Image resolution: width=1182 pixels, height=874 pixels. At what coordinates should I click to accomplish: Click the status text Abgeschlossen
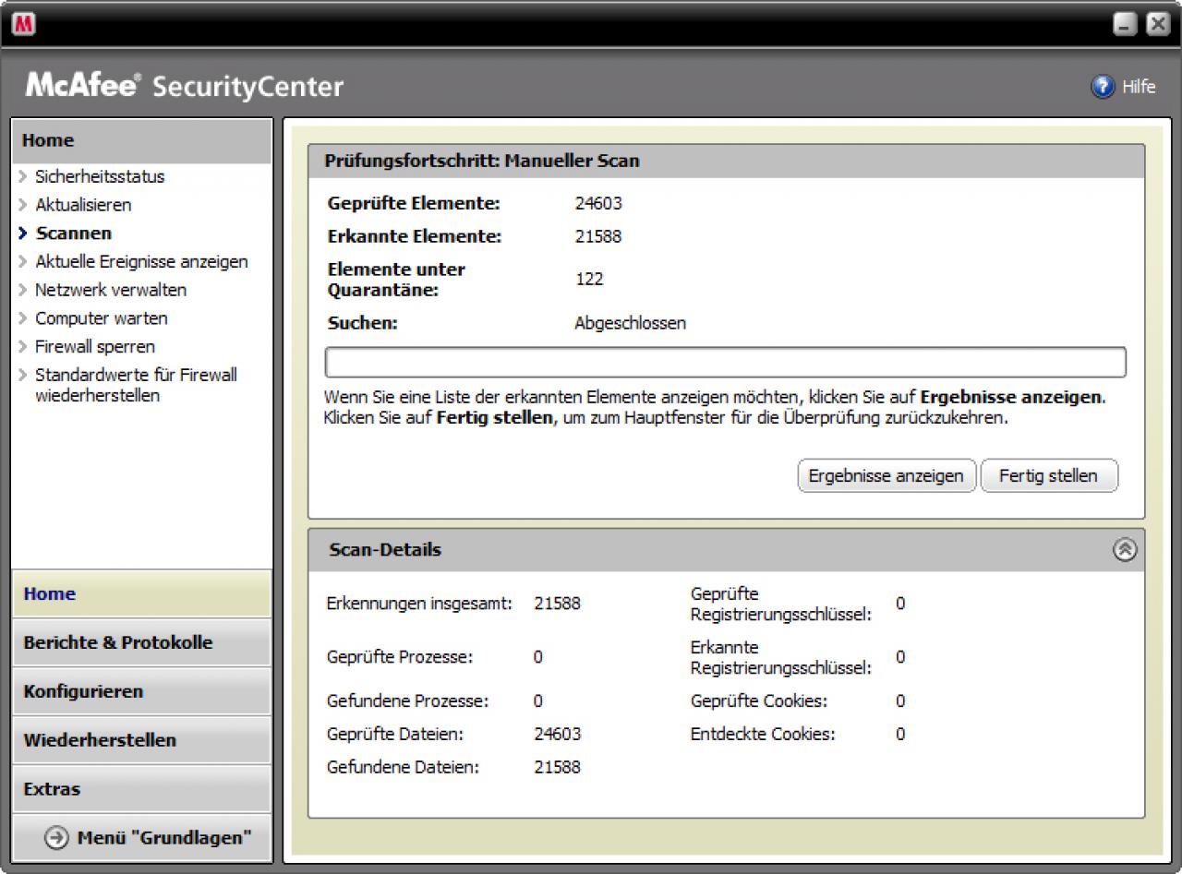pyautogui.click(x=631, y=324)
